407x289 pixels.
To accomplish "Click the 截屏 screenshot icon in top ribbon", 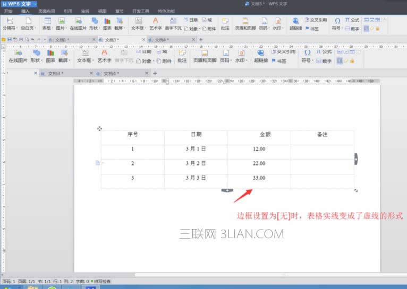I will [120, 21].
